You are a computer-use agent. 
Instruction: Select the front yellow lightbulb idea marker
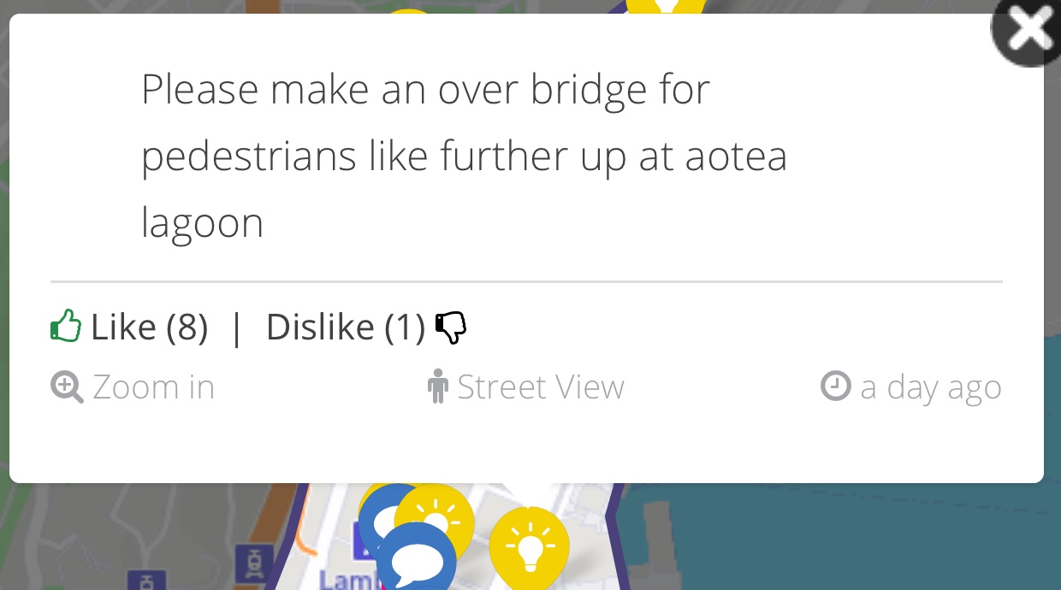[530, 547]
